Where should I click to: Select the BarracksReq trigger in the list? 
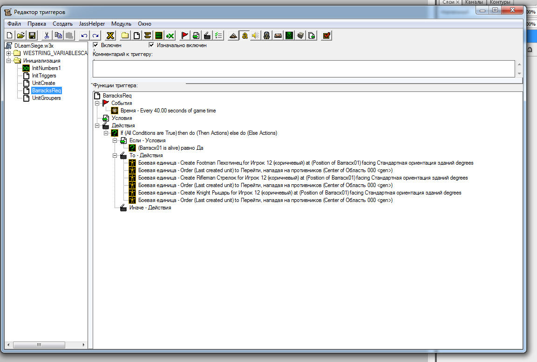coord(47,90)
